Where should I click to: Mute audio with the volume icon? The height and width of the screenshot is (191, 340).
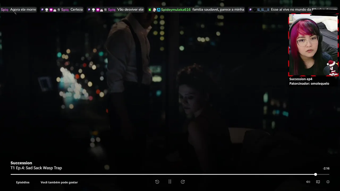[308, 182]
